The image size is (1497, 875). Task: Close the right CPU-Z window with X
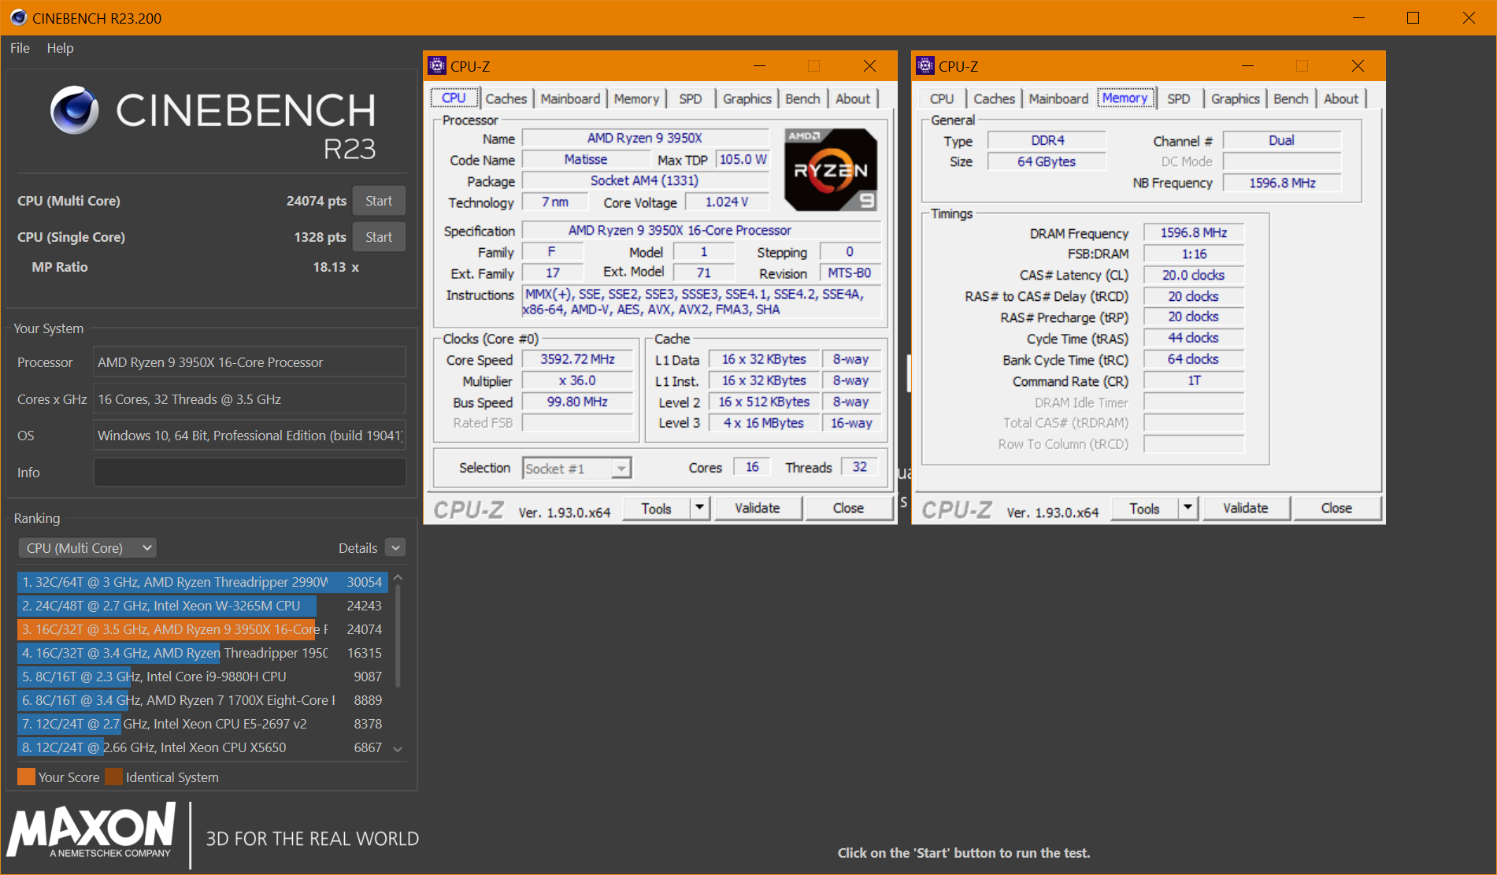(1358, 66)
